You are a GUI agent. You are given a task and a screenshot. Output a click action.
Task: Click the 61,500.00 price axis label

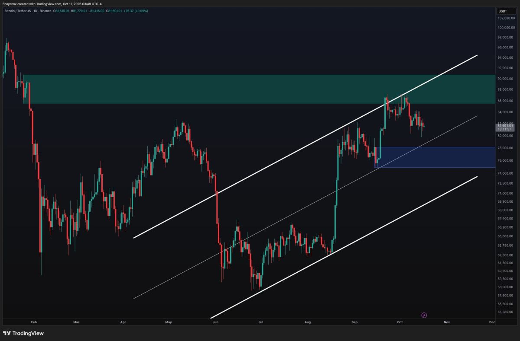[506, 263]
